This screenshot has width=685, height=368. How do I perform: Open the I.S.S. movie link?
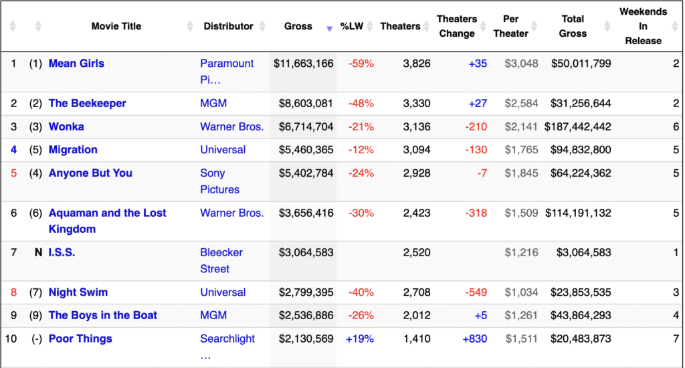[62, 252]
